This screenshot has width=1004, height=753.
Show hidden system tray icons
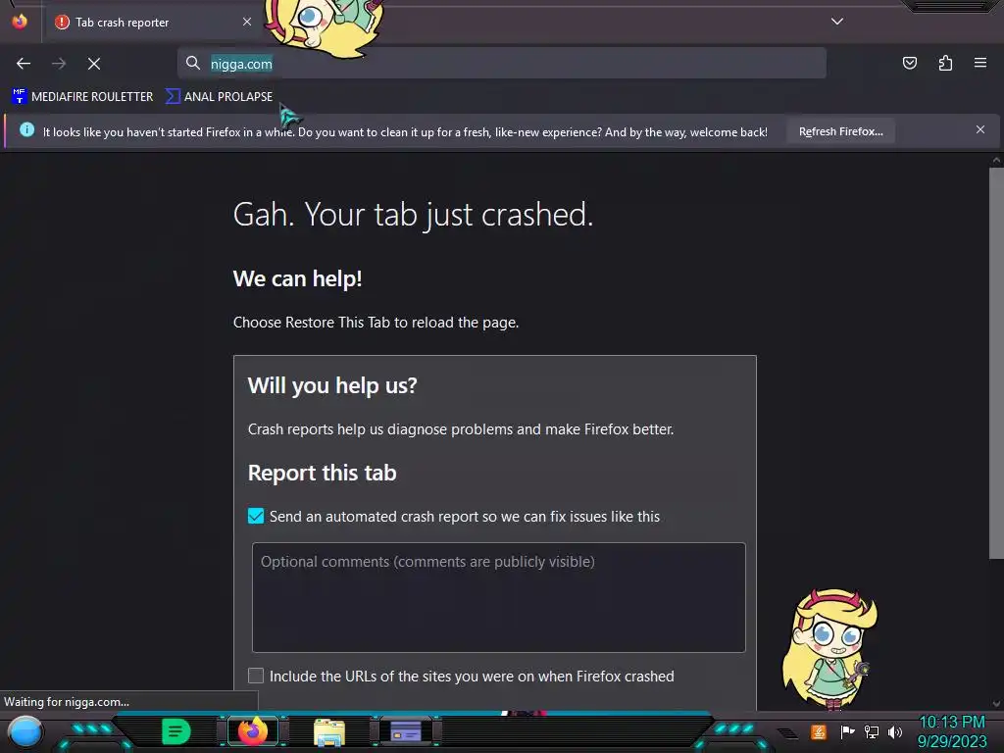pyautogui.click(x=788, y=733)
